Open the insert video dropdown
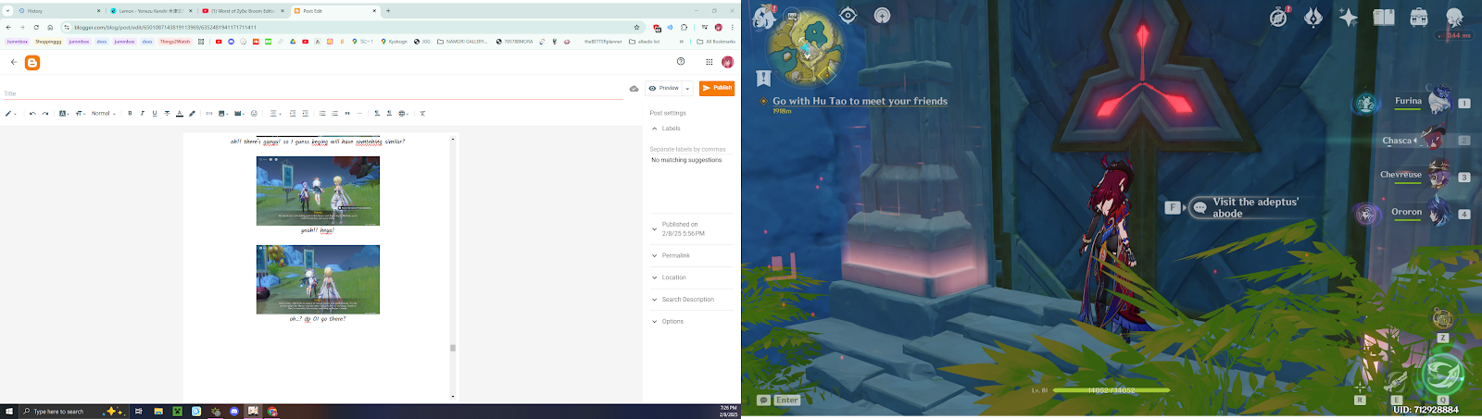 tap(240, 114)
